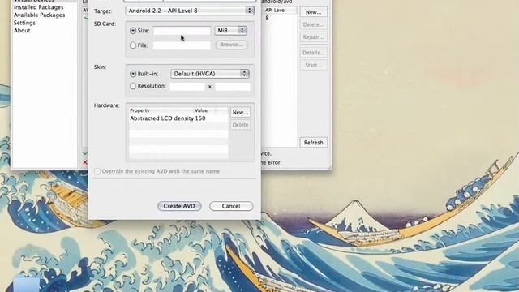Click New... button next to Hardware table
This screenshot has width=519, height=292.
[240, 112]
